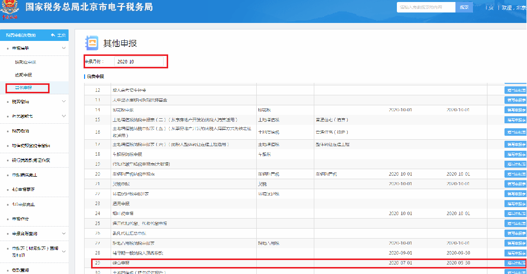
Task: Click the 车船税纳税申报 name in row 18
Action: pos(127,154)
